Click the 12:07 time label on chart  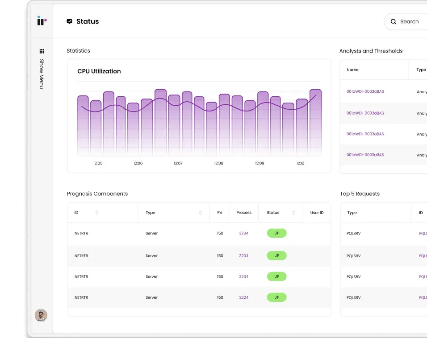(x=178, y=163)
